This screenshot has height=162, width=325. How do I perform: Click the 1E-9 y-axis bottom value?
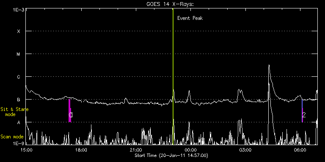coord(19,143)
